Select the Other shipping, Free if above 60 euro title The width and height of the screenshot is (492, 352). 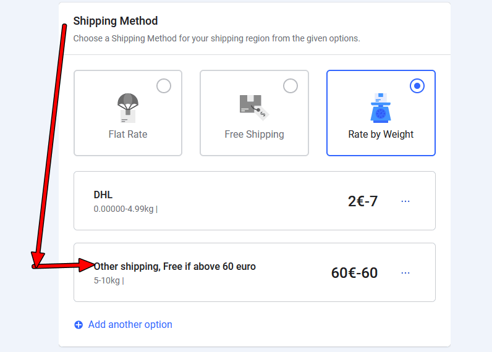click(175, 267)
